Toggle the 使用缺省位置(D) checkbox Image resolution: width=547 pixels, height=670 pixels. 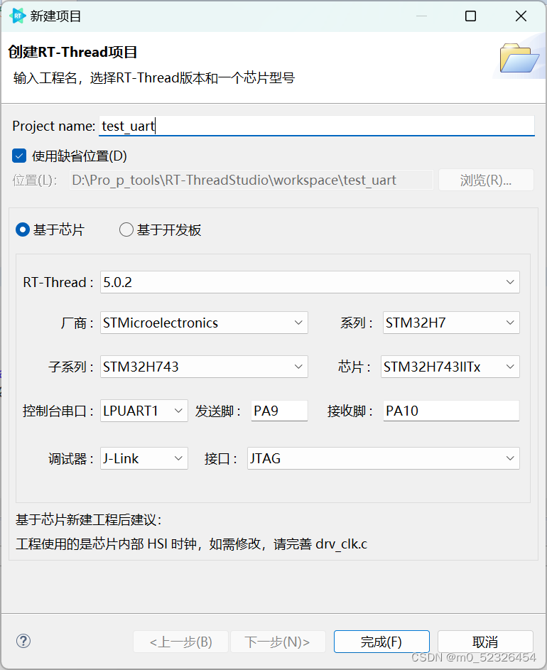19,156
